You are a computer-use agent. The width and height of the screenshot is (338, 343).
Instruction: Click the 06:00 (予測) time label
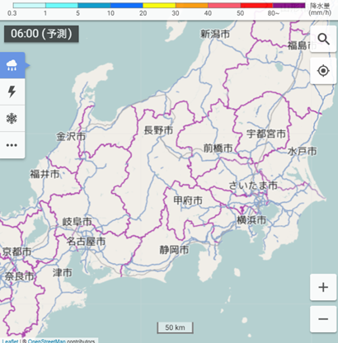pos(41,34)
